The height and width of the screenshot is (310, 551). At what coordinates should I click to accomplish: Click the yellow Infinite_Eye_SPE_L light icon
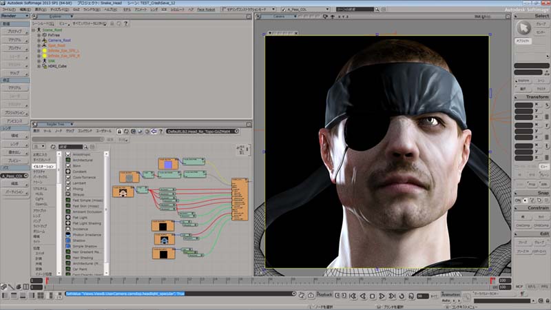[x=45, y=50]
